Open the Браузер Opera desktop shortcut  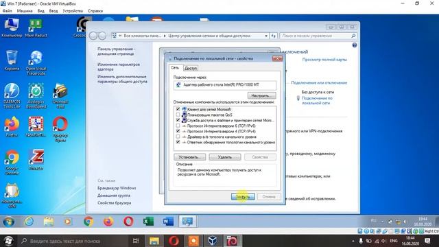click(60, 129)
